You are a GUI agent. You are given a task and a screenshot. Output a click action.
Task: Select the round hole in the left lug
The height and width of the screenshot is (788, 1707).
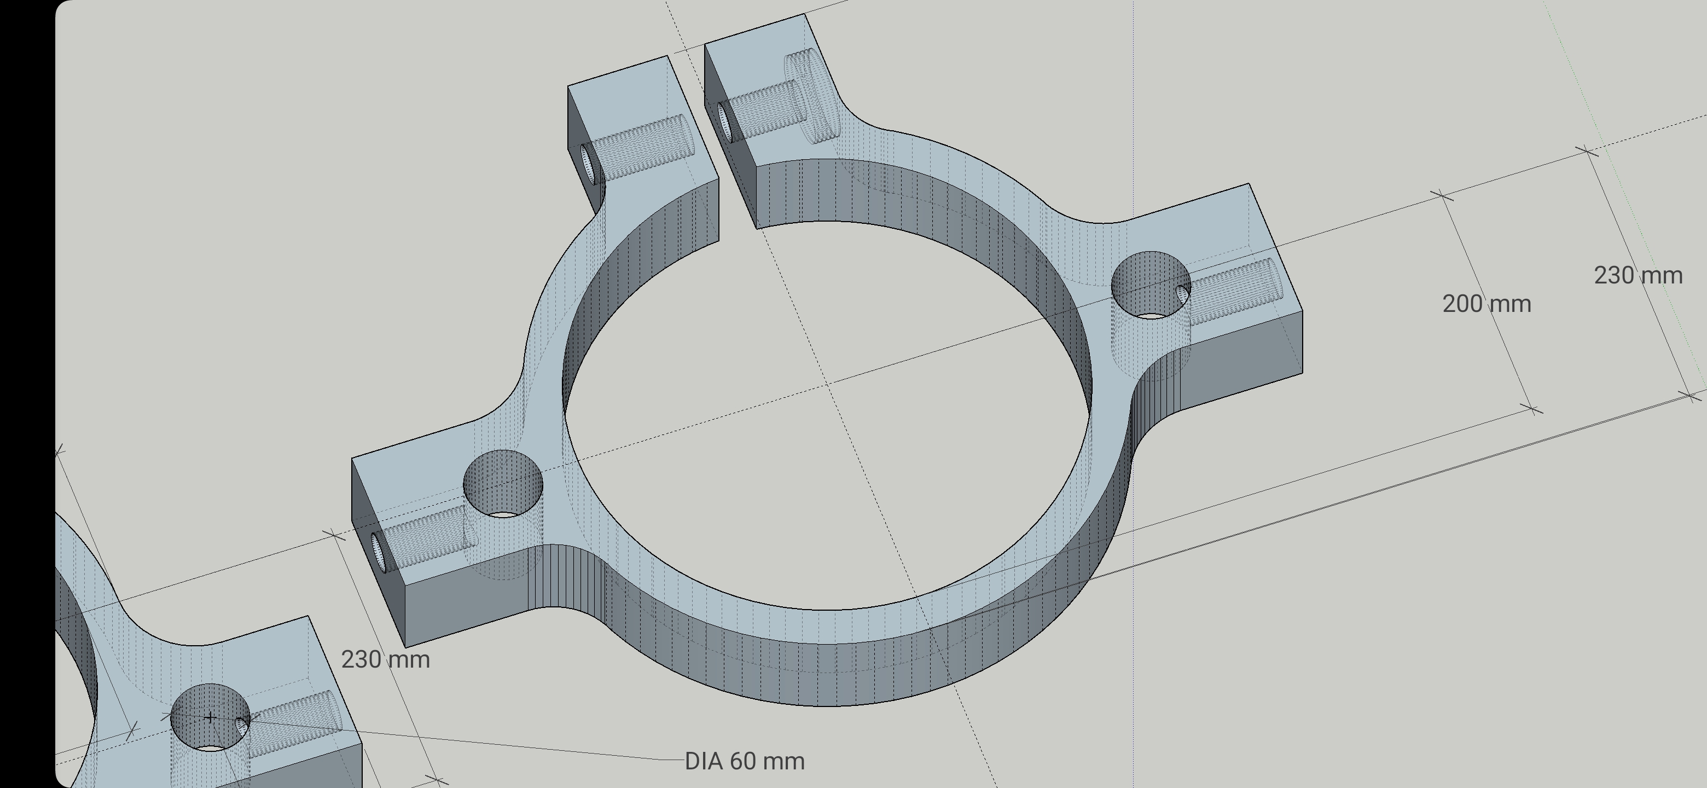click(503, 483)
